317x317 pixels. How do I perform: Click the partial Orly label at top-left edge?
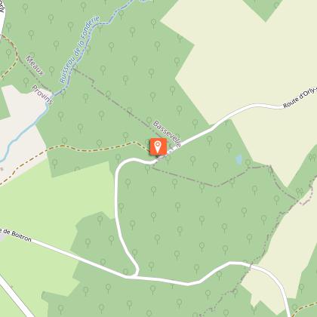click(x=2, y=6)
